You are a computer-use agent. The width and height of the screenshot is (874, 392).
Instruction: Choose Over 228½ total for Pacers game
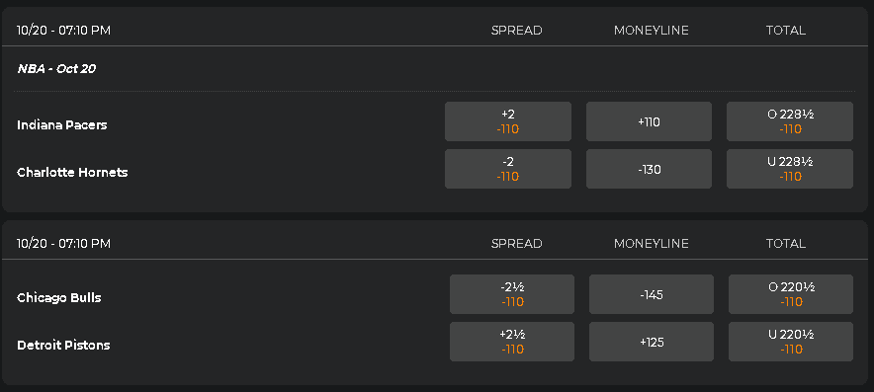790,121
